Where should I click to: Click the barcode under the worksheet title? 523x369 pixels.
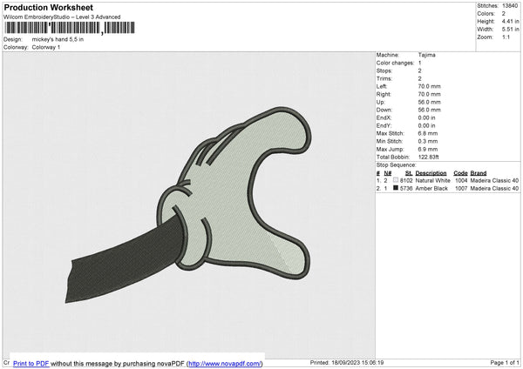70,28
